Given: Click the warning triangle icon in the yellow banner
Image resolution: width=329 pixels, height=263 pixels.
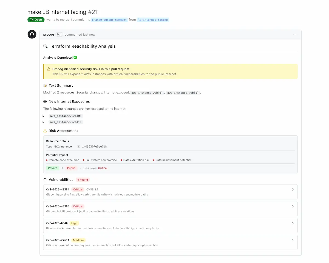Looking at the screenshot, I should (49, 69).
